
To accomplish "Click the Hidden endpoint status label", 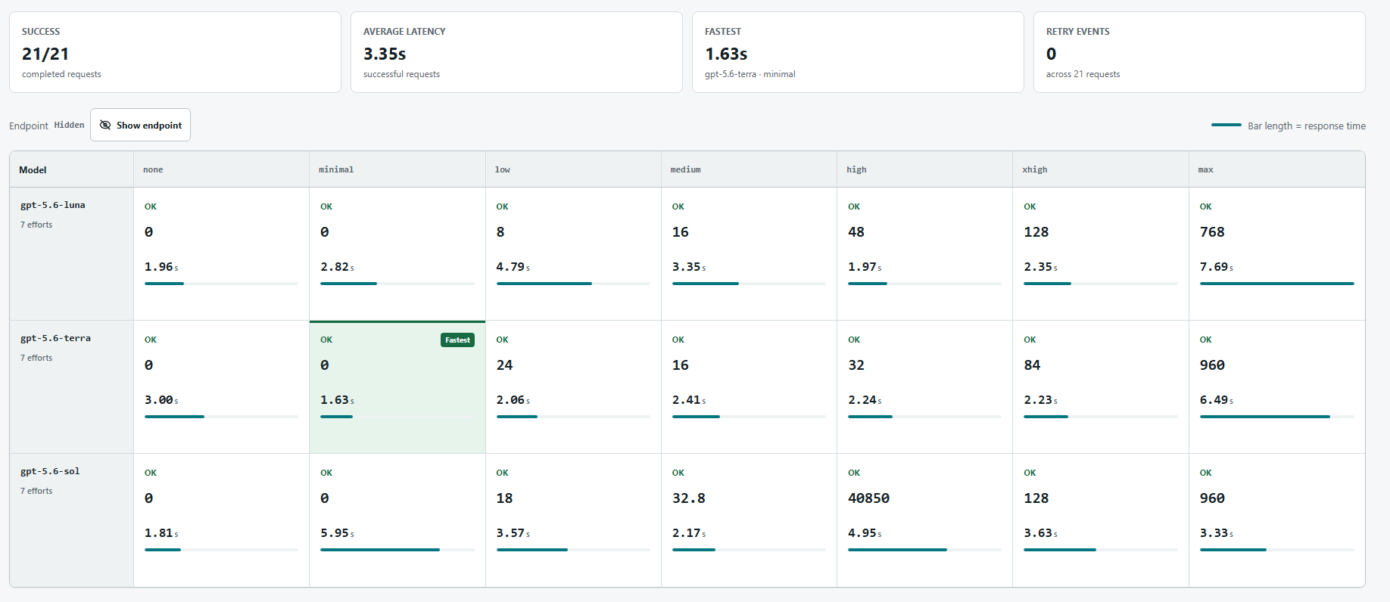I will (x=69, y=126).
